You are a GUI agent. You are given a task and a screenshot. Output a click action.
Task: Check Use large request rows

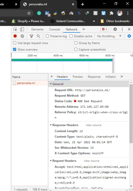(x=15, y=43)
